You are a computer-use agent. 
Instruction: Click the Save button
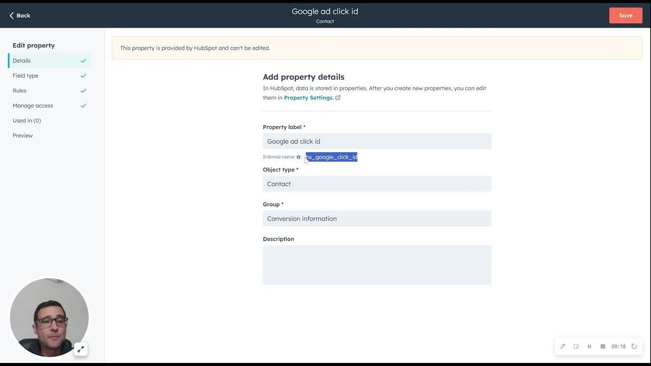point(626,16)
